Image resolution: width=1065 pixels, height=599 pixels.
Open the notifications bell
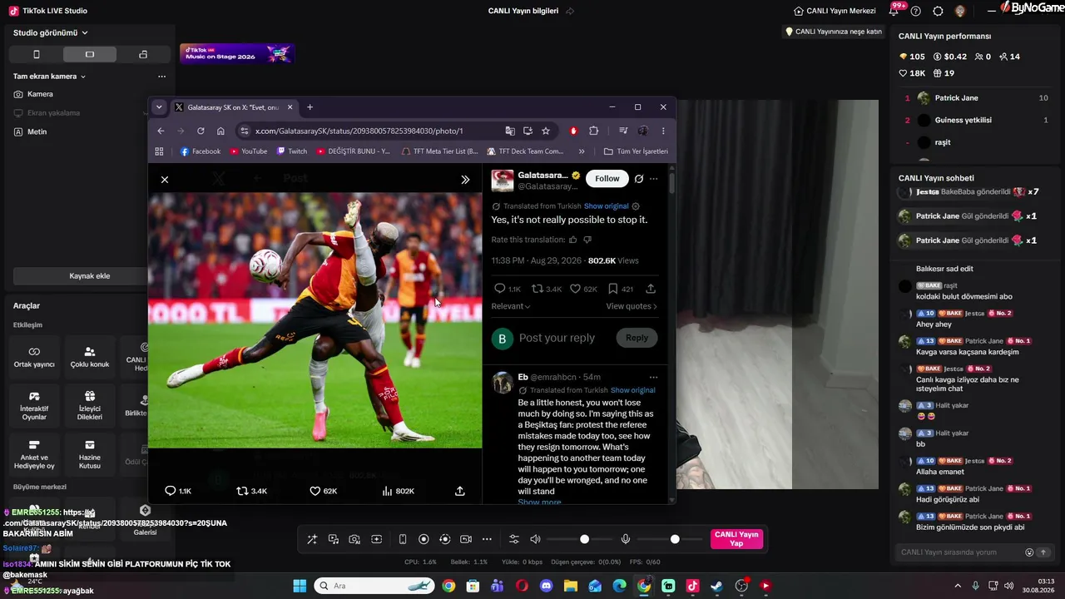[x=894, y=11]
